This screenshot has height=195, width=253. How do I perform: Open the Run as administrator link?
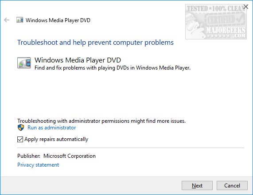[x=52, y=128]
